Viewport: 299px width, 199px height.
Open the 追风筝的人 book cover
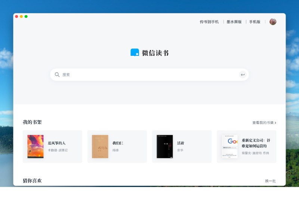[x=36, y=146]
